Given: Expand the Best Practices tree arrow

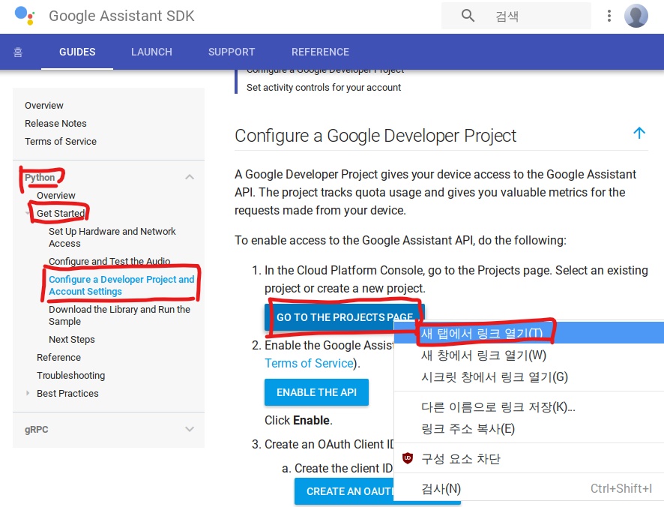Looking at the screenshot, I should click(28, 393).
